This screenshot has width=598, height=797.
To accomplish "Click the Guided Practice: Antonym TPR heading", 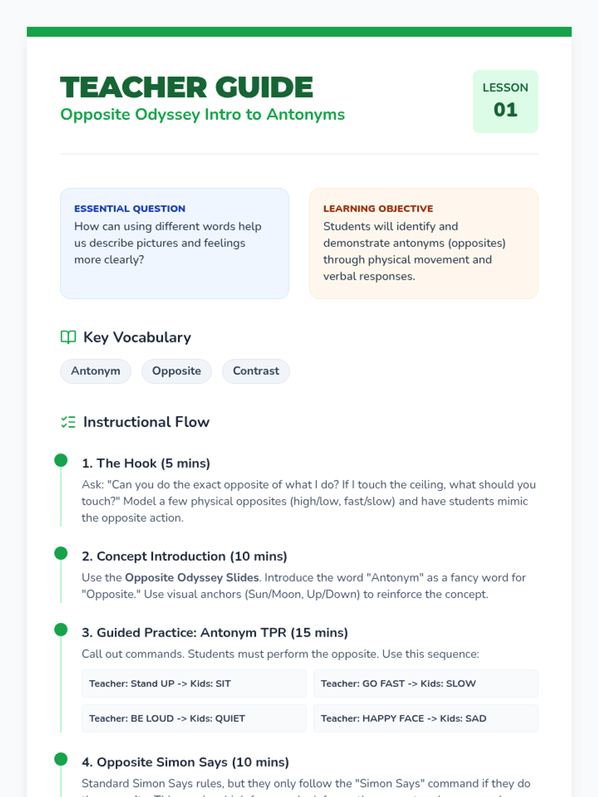I will pos(215,633).
